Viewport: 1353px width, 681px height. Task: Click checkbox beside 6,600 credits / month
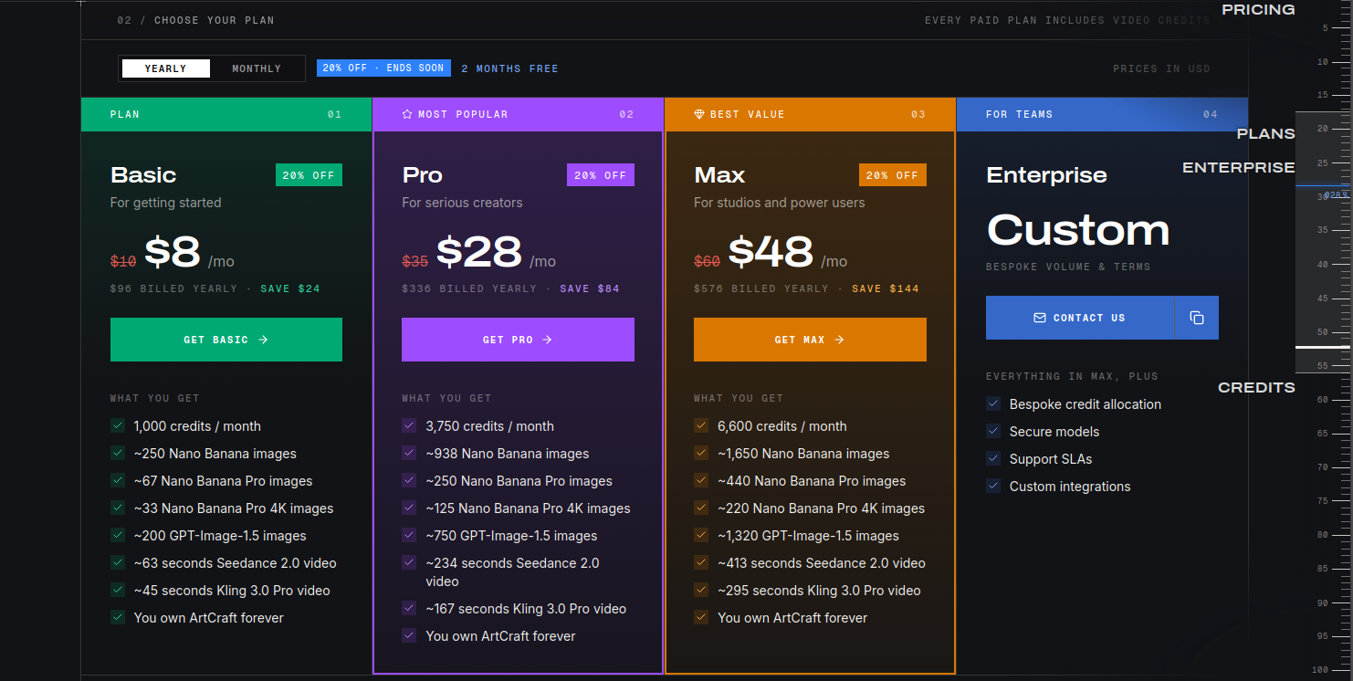coord(701,425)
